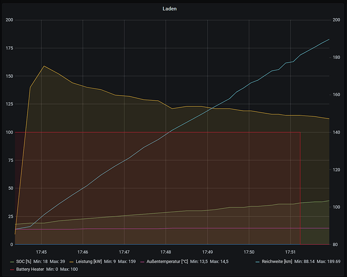Open the Laden panel title menu
The width and height of the screenshot is (347, 277).
[x=169, y=9]
